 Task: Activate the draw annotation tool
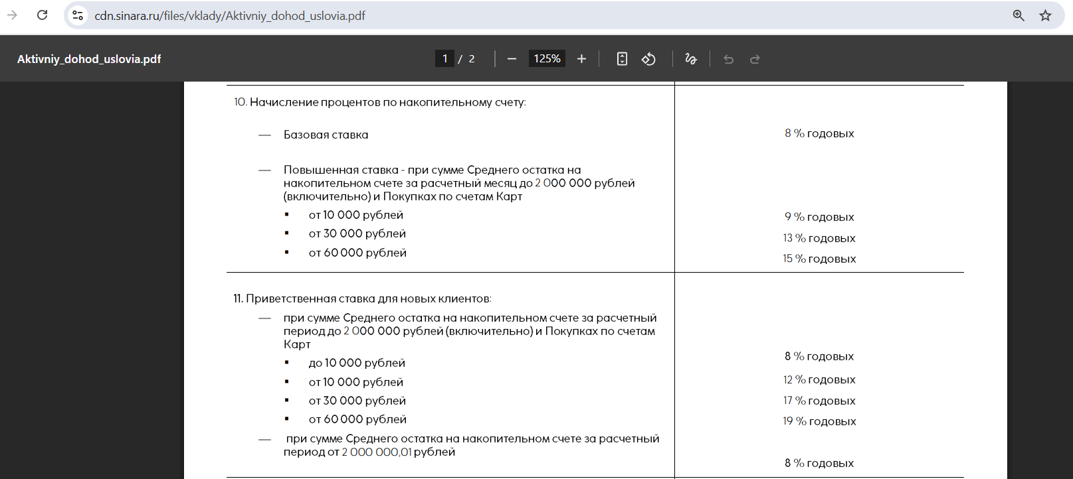691,59
